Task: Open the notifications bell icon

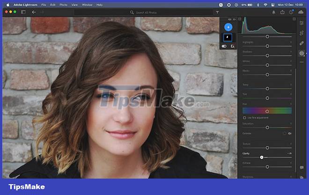Action: point(273,12)
